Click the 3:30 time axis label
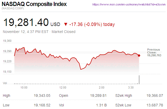167x109 pixels. [x=131, y=88]
